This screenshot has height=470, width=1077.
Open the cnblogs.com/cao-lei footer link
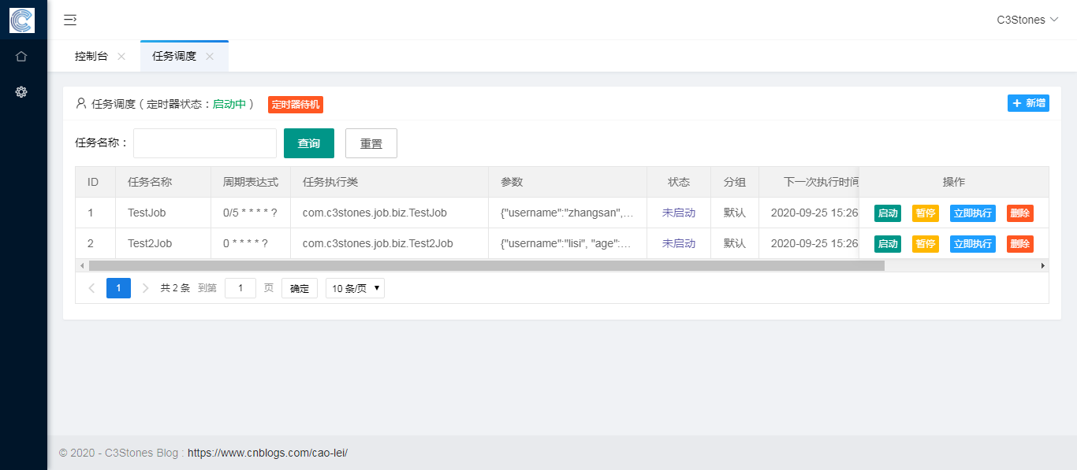coord(267,453)
